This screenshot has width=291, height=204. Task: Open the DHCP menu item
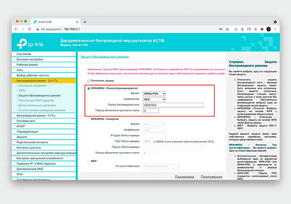point(44,126)
